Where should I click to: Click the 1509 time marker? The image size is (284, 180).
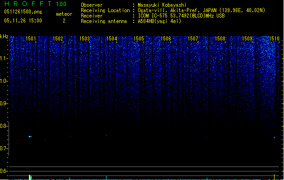pos(247,39)
